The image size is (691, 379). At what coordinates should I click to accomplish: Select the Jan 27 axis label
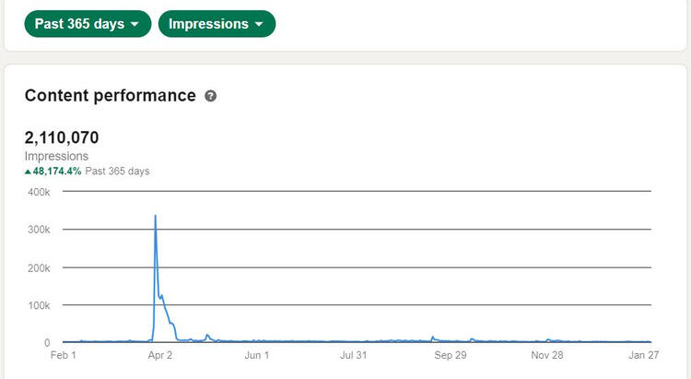point(643,355)
